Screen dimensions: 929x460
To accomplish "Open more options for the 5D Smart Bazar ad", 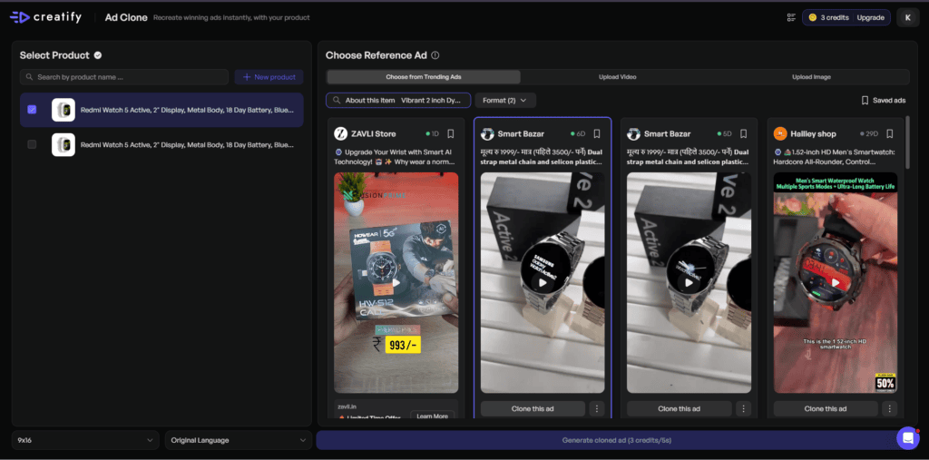I will 743,408.
